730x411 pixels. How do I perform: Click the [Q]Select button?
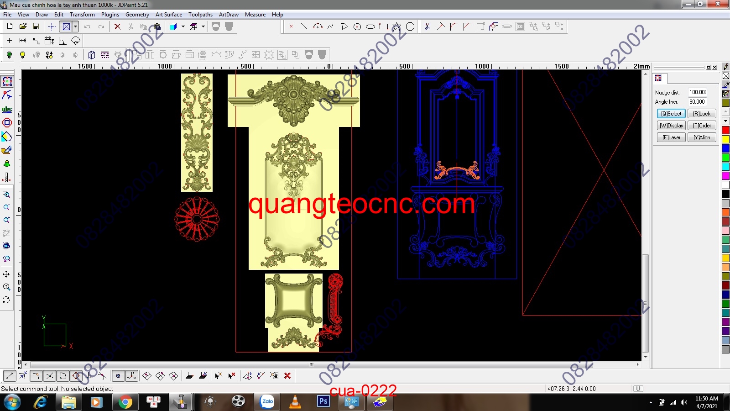pos(671,114)
